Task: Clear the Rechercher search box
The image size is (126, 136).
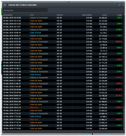Action: pyautogui.click(x=45, y=10)
